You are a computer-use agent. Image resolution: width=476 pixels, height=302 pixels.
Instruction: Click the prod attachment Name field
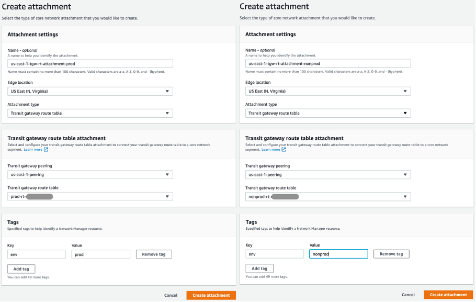click(90, 63)
